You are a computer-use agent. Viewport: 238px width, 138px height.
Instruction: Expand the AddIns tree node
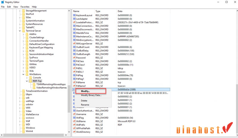pyautogui.click(x=24, y=34)
